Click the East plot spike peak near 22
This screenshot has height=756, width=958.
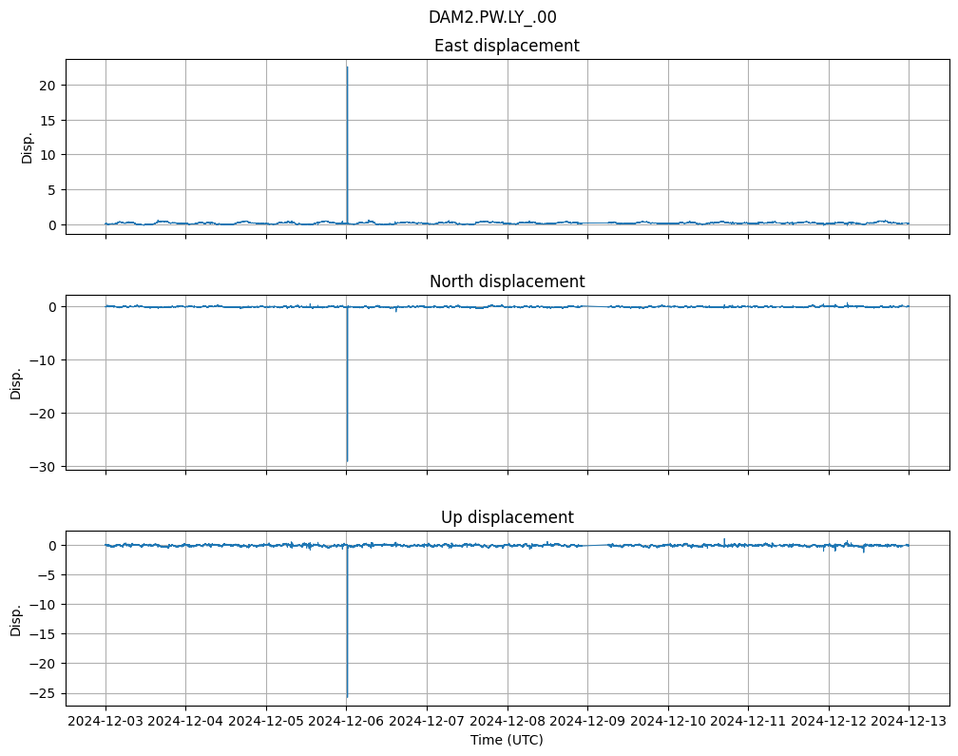pos(347,68)
